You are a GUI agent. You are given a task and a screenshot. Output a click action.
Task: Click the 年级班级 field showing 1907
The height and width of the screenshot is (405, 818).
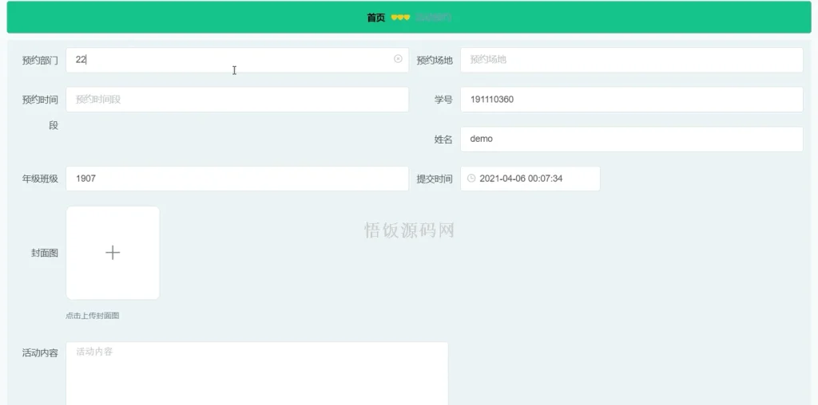pos(236,179)
